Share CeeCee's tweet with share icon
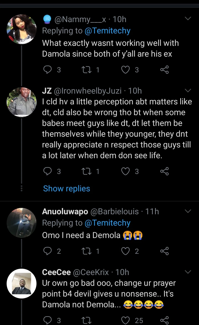Screen dimensions: 199x325 (x=164, y=320)
